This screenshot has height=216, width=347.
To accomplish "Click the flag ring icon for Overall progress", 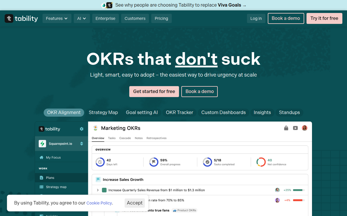I will point(154,162).
